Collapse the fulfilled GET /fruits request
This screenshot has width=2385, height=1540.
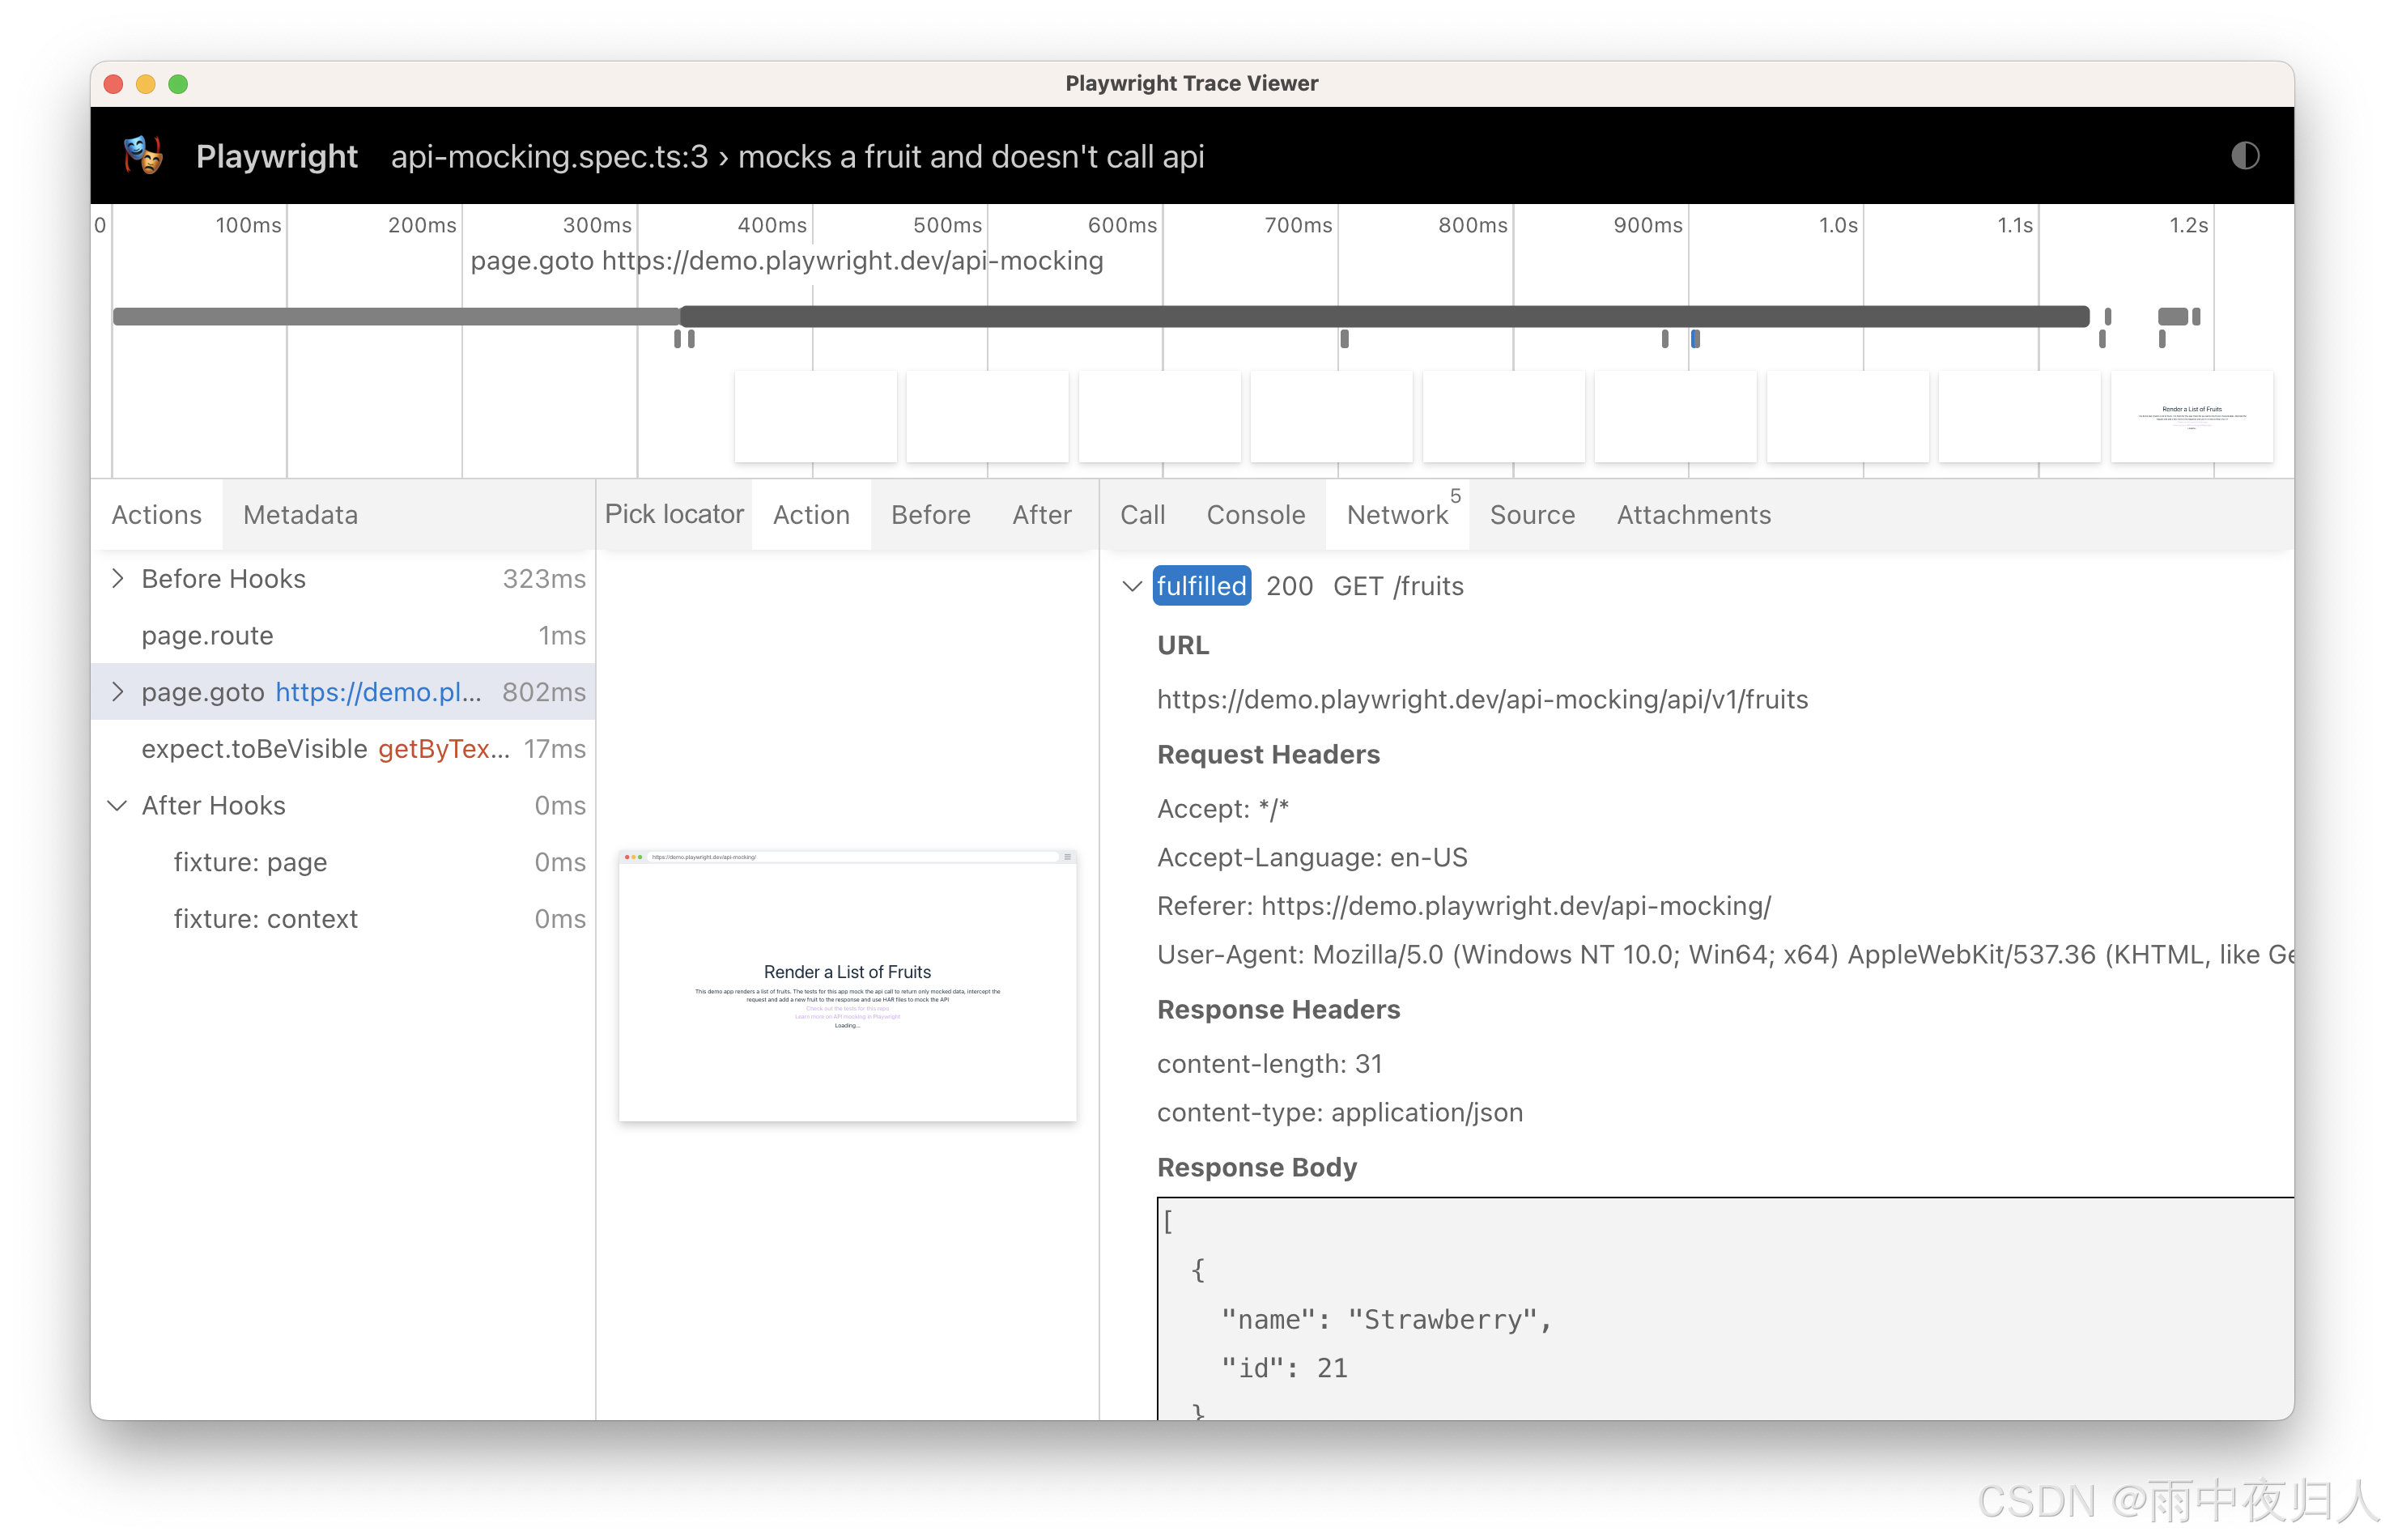tap(1132, 586)
